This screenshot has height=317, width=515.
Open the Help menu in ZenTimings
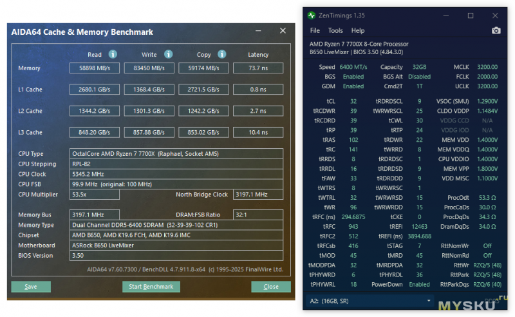click(358, 30)
